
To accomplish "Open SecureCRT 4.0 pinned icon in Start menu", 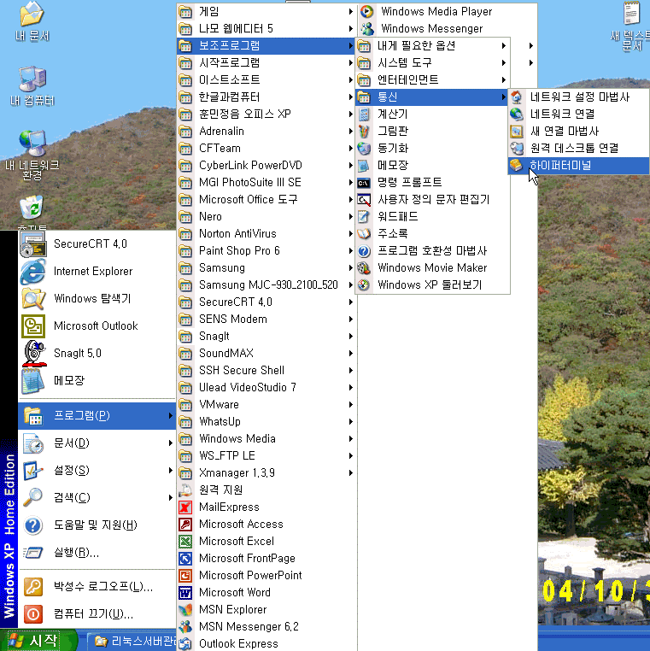I will pyautogui.click(x=32, y=244).
